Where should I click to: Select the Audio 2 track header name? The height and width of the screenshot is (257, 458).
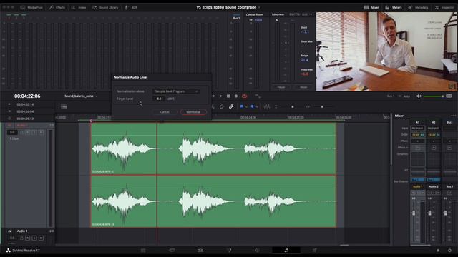22,231
